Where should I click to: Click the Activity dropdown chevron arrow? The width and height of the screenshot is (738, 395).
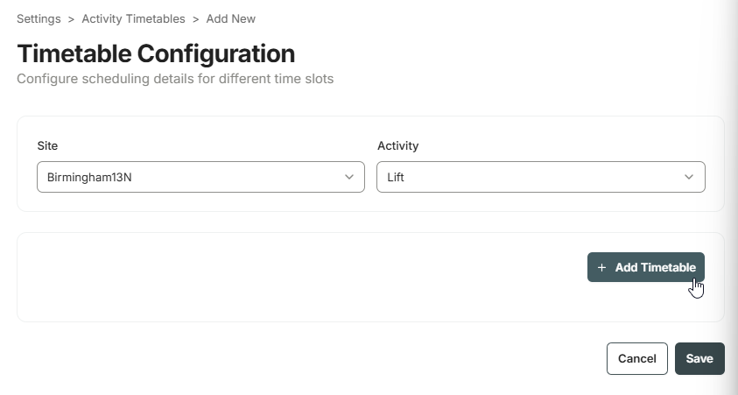coord(689,177)
